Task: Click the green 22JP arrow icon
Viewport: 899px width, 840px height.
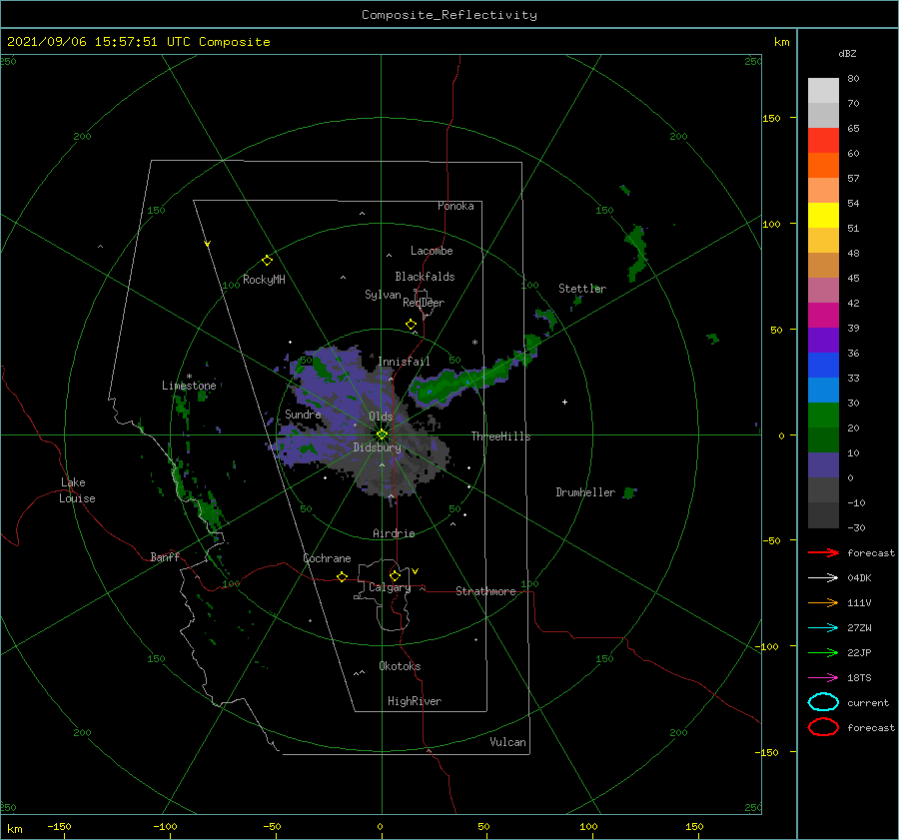Action: point(823,652)
